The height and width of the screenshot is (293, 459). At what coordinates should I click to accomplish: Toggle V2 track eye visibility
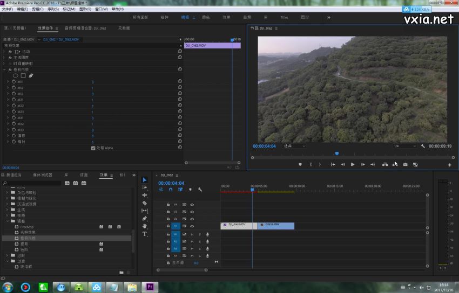pos(192,219)
